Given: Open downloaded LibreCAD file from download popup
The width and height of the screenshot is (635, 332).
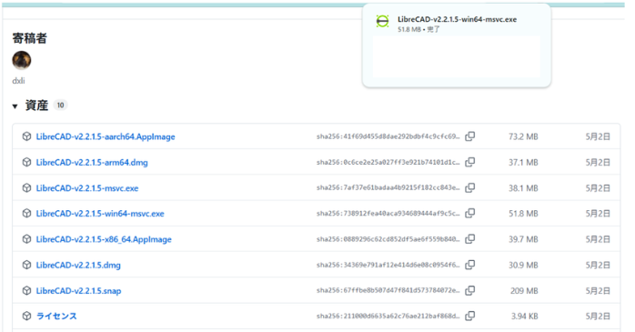Looking at the screenshot, I should [457, 19].
